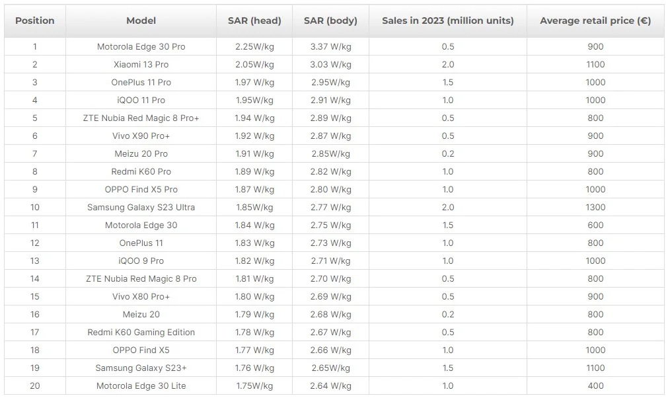The width and height of the screenshot is (668, 404).
Task: Select the OPPO Find X5 Pro cell
Action: (x=141, y=190)
